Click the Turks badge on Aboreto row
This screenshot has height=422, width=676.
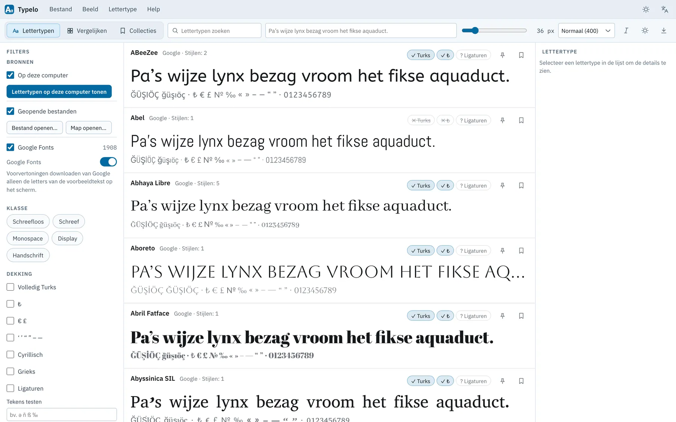tap(421, 251)
